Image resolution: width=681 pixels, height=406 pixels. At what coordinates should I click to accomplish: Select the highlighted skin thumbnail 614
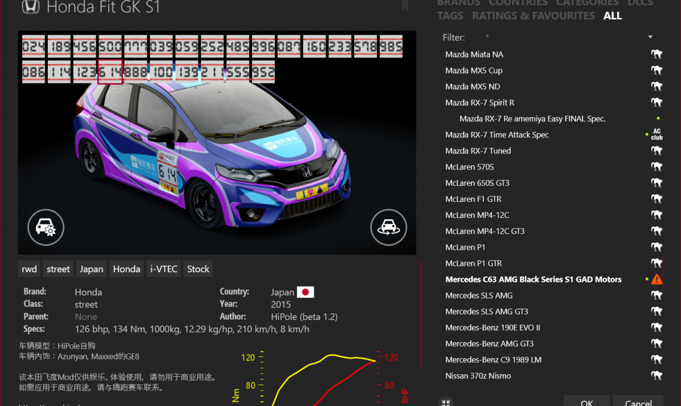point(111,72)
